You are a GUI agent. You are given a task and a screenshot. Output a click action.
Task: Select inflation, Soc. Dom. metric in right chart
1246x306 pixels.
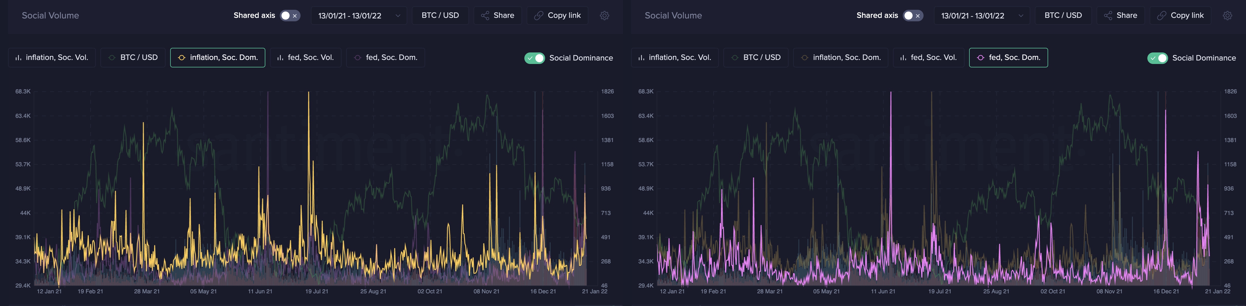tap(841, 58)
